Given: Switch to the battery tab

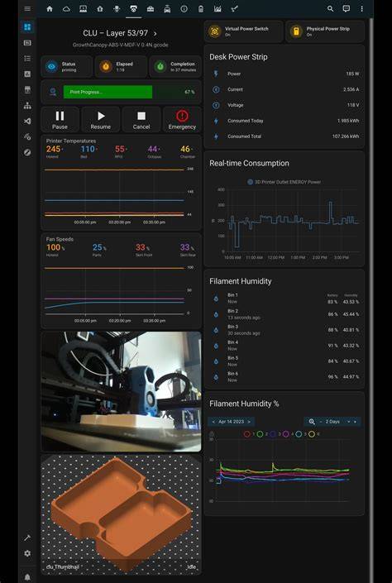Looking at the screenshot, I should click(x=201, y=8).
